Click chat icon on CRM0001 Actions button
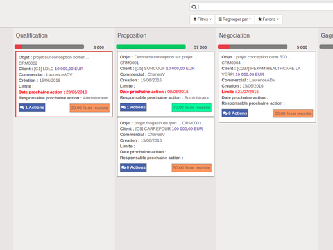 tap(123, 108)
